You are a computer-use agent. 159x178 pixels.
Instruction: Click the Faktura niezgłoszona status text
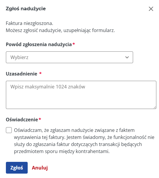point(29,23)
